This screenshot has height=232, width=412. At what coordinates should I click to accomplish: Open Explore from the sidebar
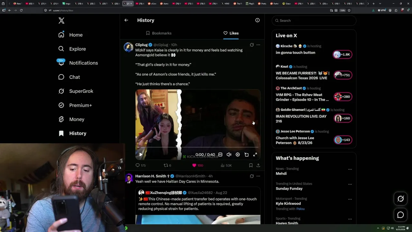pyautogui.click(x=72, y=49)
